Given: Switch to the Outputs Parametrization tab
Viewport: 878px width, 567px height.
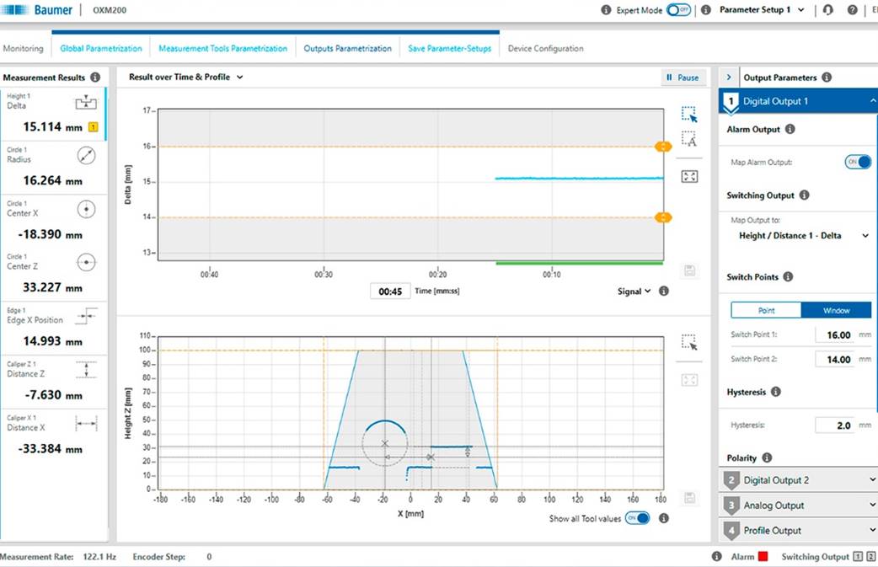Looking at the screenshot, I should [x=348, y=49].
